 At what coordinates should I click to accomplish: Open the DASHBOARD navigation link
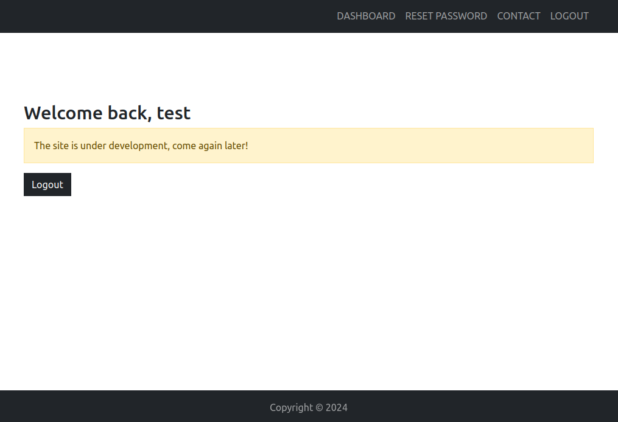click(x=366, y=16)
